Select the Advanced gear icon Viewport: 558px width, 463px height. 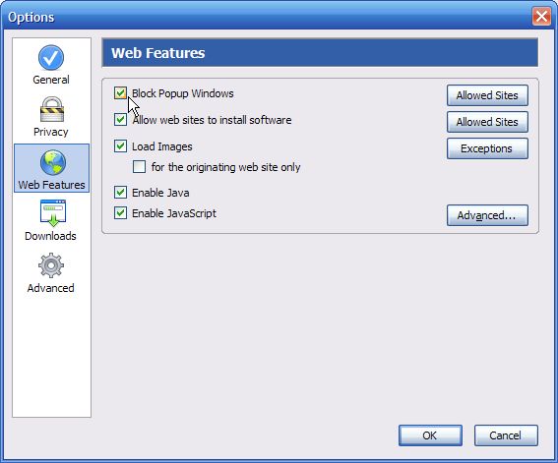(x=51, y=265)
